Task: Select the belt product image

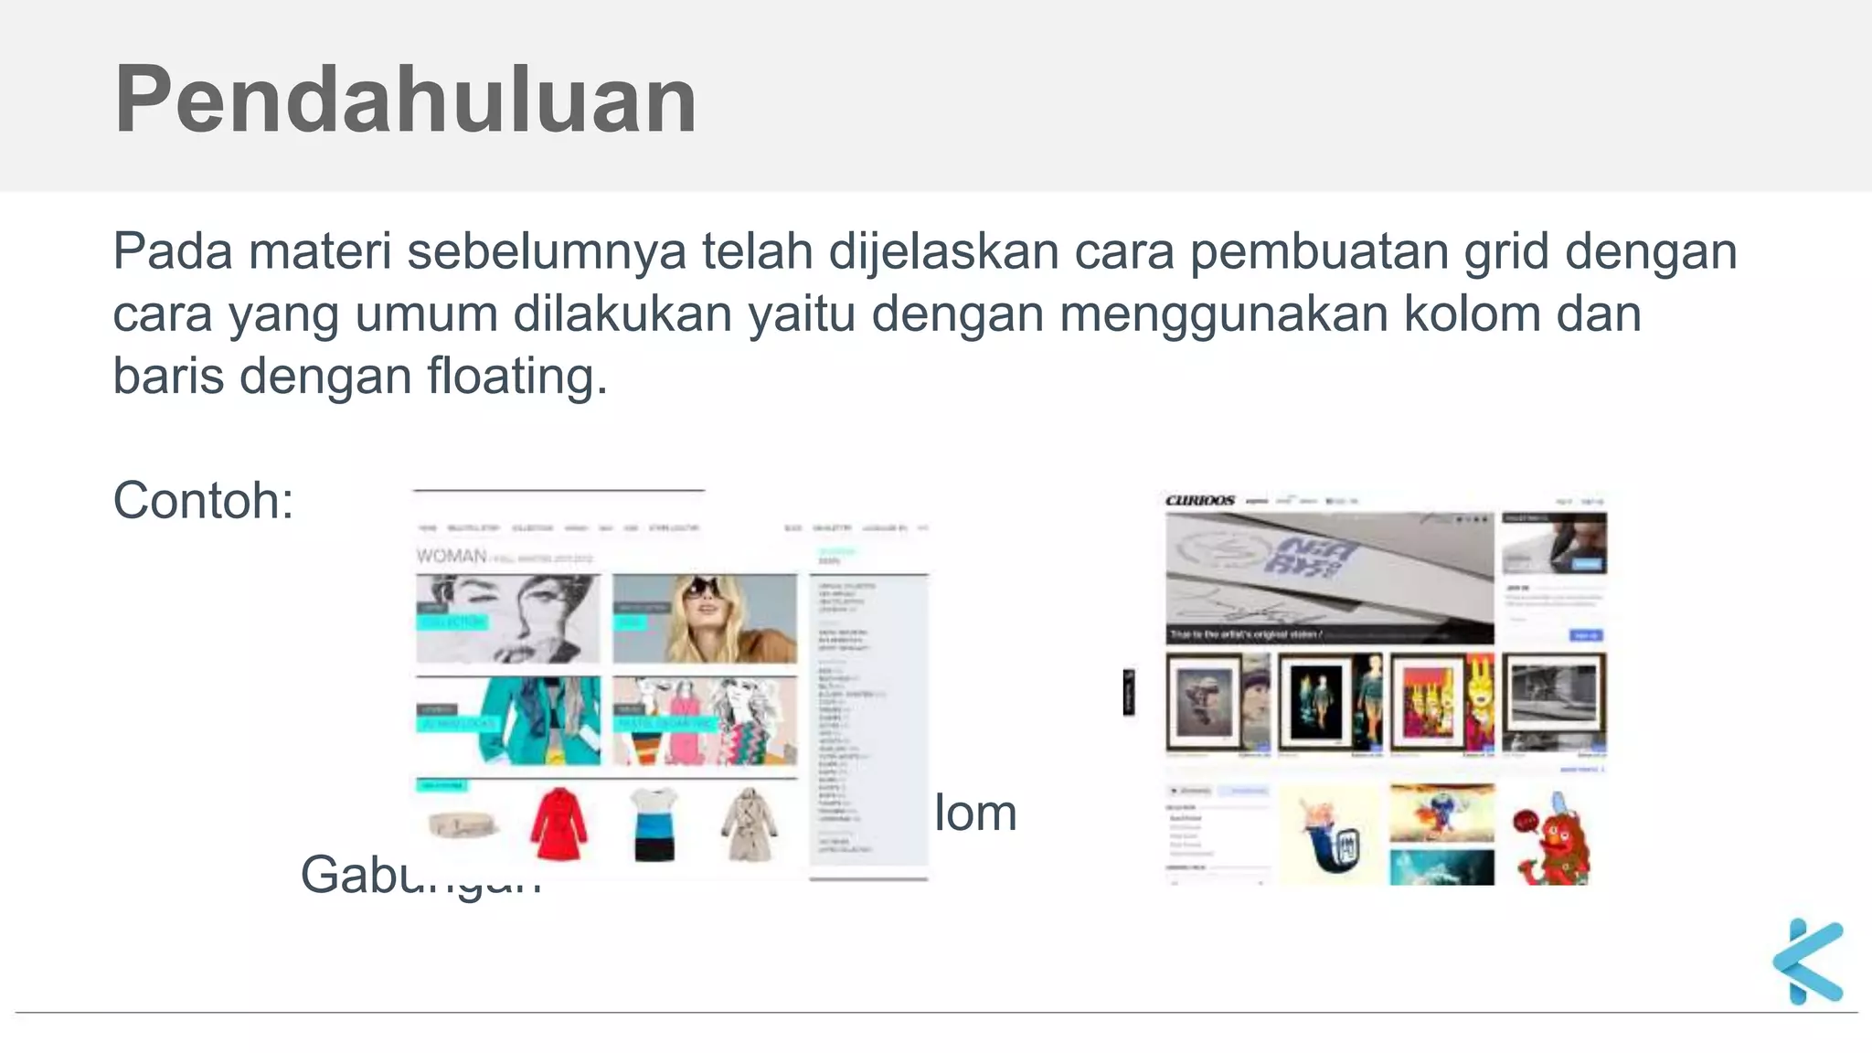Action: point(463,824)
